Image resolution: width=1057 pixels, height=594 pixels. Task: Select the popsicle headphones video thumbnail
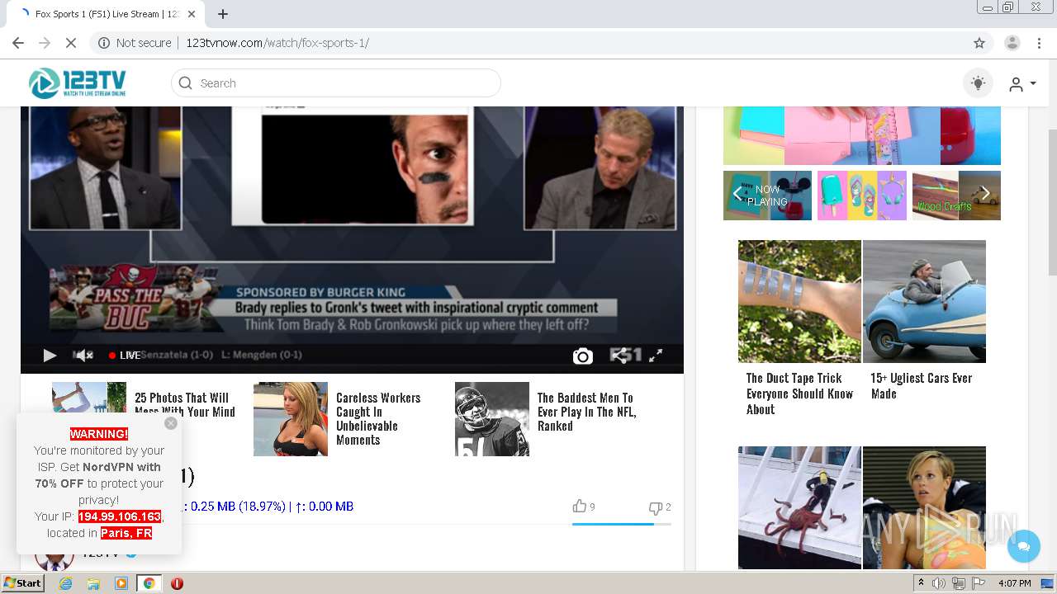point(861,196)
